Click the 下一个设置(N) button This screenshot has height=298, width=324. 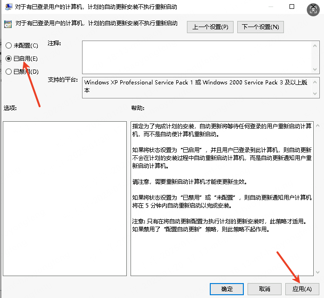click(260, 27)
